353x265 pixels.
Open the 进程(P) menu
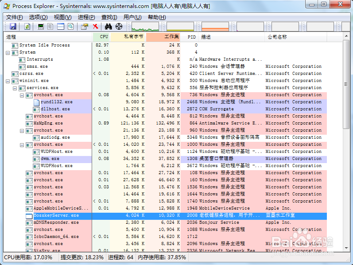point(86,17)
